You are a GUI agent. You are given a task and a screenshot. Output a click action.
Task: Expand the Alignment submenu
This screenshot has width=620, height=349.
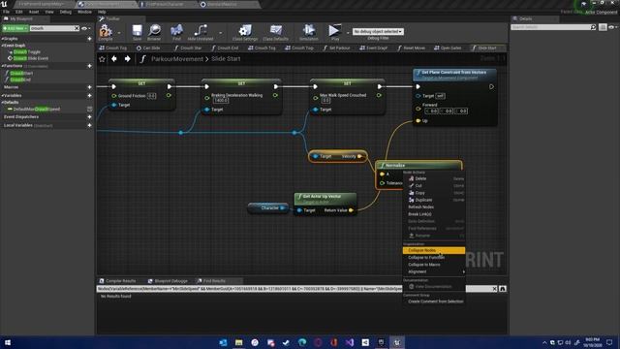(434, 271)
